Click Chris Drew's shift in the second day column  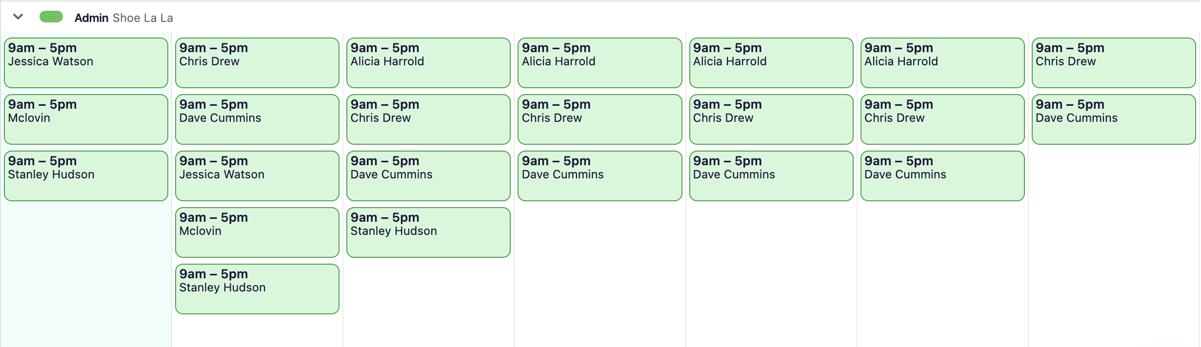pos(257,63)
